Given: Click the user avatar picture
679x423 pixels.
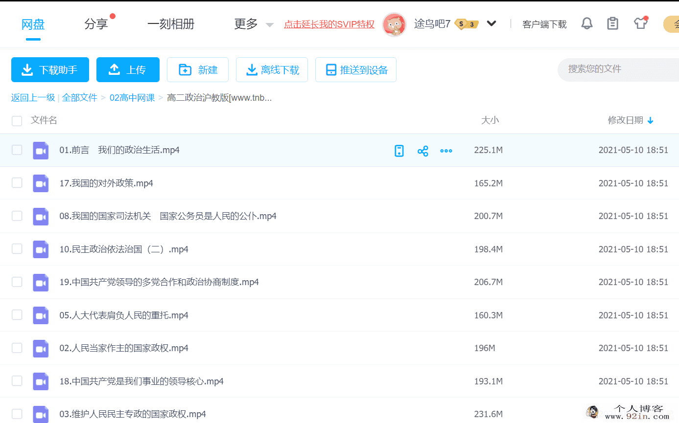Looking at the screenshot, I should coord(394,24).
